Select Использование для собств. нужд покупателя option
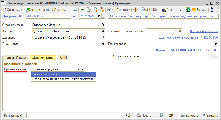Image resolution: width=221 pixels, height=120 pixels. (x=63, y=79)
